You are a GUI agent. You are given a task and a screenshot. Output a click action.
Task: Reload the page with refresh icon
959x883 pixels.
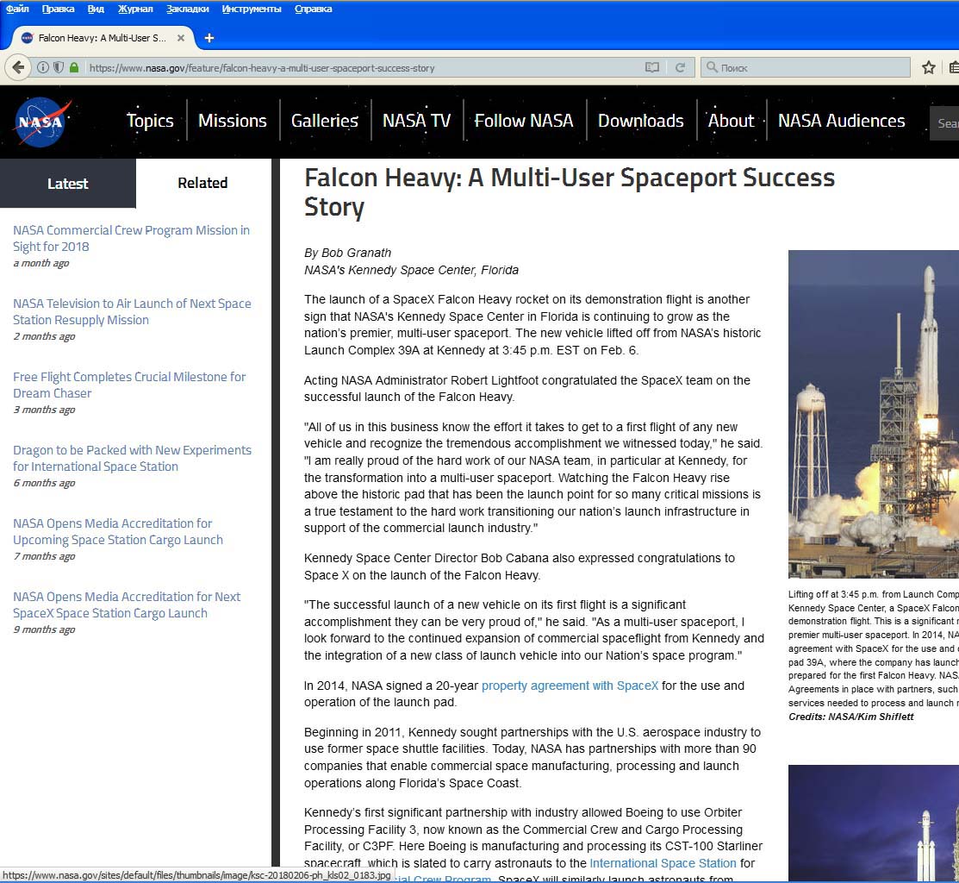pos(680,67)
